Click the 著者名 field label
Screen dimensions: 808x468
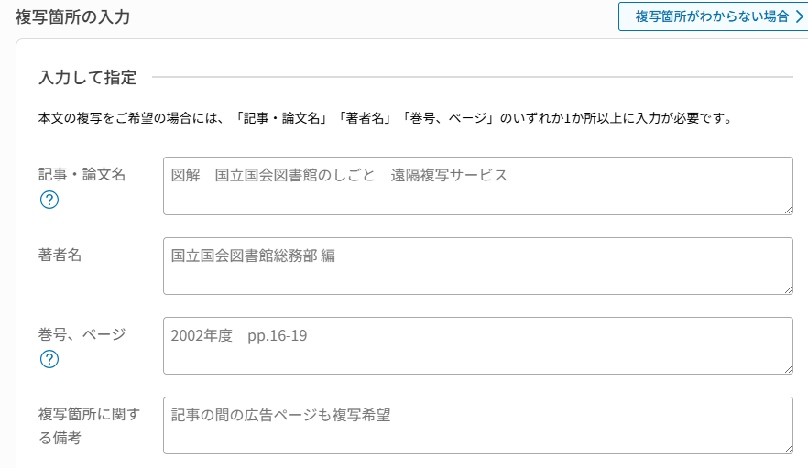(60, 255)
